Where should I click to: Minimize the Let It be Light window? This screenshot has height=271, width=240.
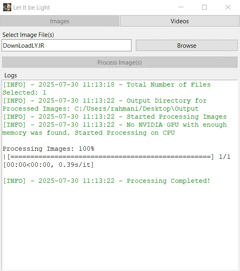click(181, 7)
